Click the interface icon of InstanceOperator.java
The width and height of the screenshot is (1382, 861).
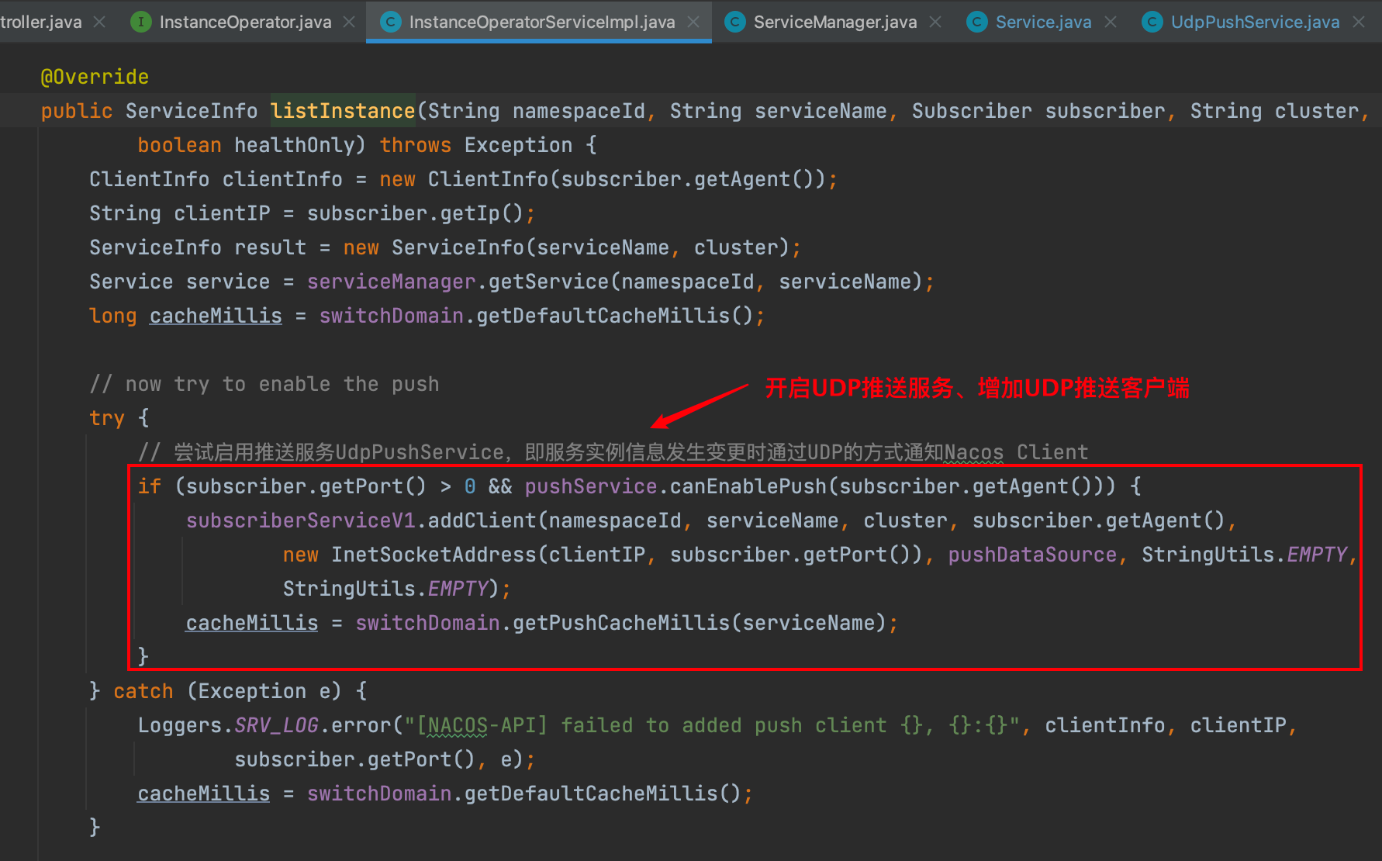point(140,22)
